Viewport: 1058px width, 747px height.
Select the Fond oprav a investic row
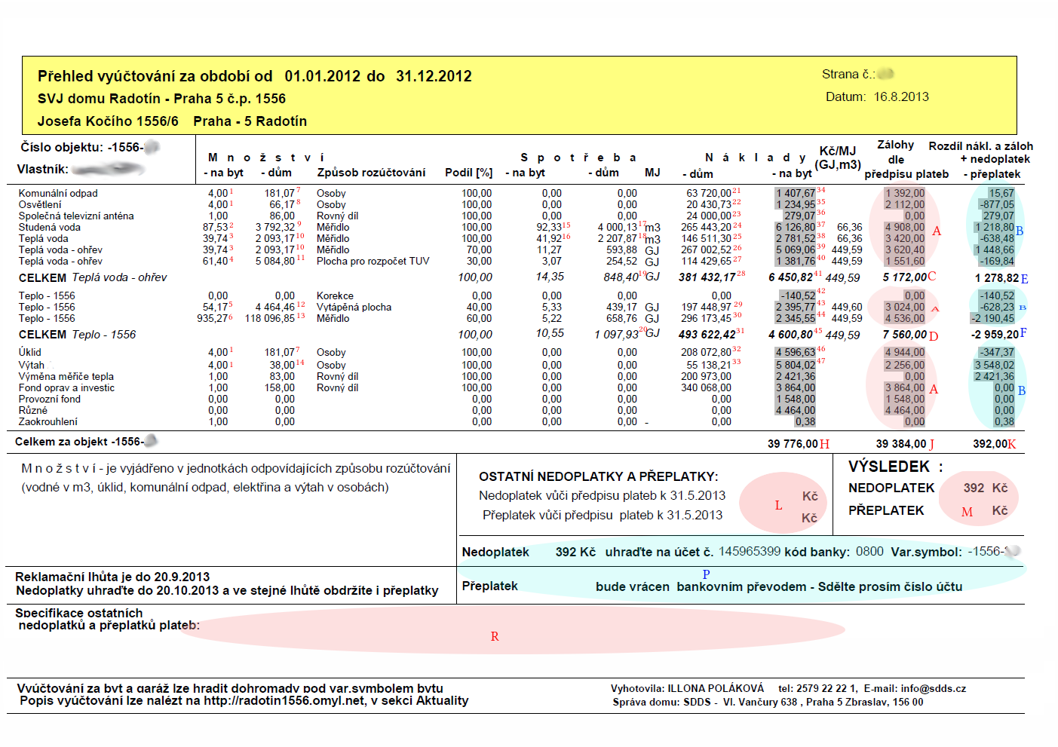tap(66, 388)
